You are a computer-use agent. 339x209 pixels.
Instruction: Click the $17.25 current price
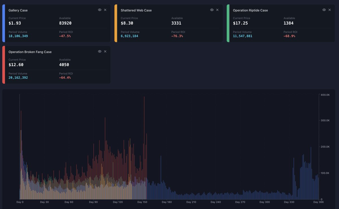point(240,23)
